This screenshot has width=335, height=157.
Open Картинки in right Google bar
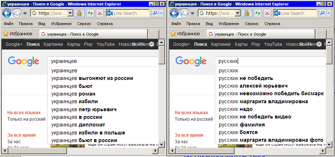point(221,44)
